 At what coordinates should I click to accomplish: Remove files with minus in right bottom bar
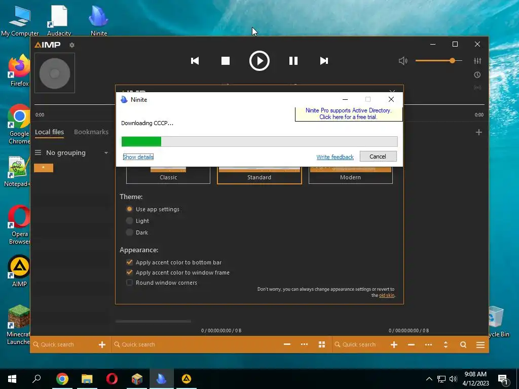[411, 344]
